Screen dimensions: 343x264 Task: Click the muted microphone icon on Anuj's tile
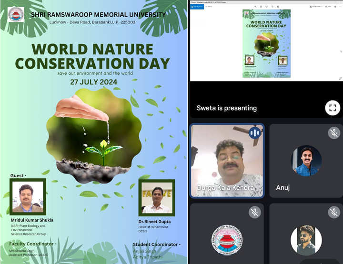click(334, 133)
